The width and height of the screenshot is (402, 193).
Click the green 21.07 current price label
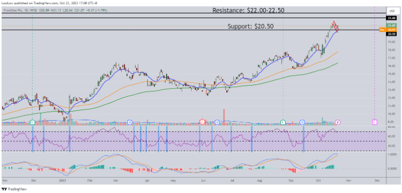pos(392,26)
